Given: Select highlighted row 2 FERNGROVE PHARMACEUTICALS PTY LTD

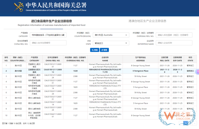Looking at the screenshot, I should 99,71.
